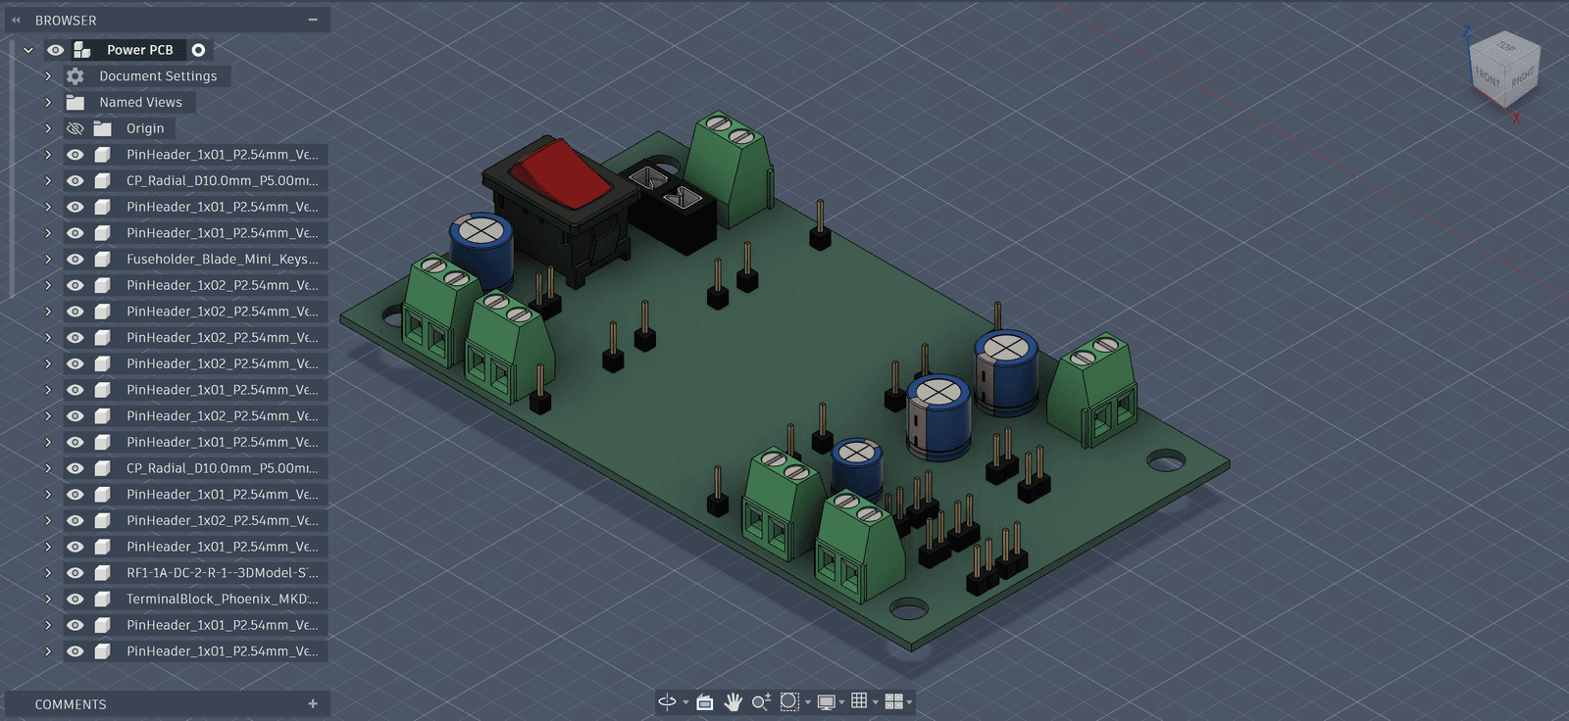Image resolution: width=1569 pixels, height=721 pixels.
Task: Expand the Fuseholder_Blade_Mini component node
Action: (47, 260)
